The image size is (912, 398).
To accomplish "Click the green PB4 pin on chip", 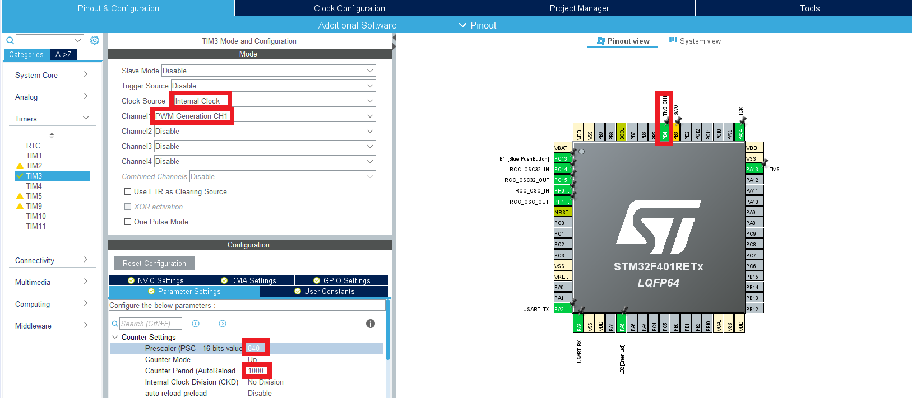I will click(x=665, y=132).
